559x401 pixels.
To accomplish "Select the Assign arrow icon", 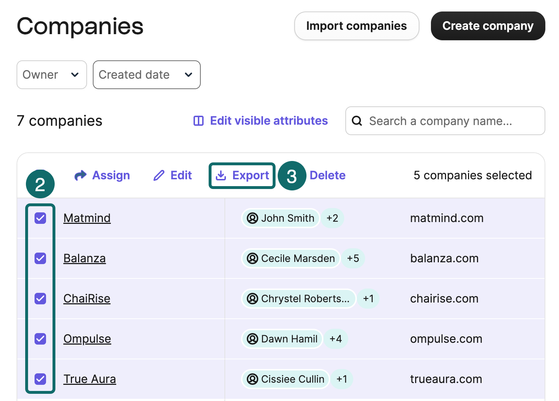I will [x=81, y=175].
